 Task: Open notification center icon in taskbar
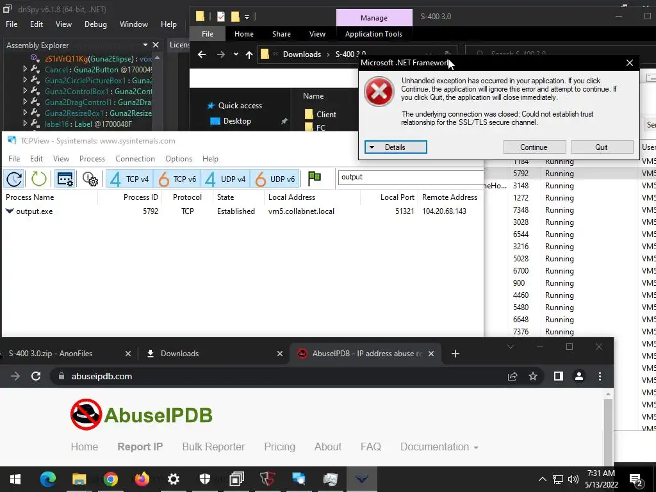pos(636,479)
